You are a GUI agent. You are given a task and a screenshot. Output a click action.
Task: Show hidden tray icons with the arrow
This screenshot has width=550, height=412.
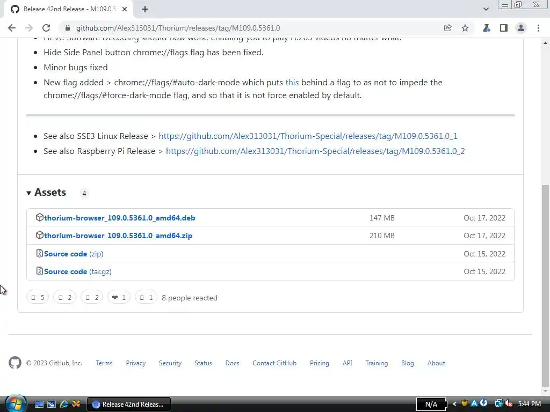[x=454, y=404]
